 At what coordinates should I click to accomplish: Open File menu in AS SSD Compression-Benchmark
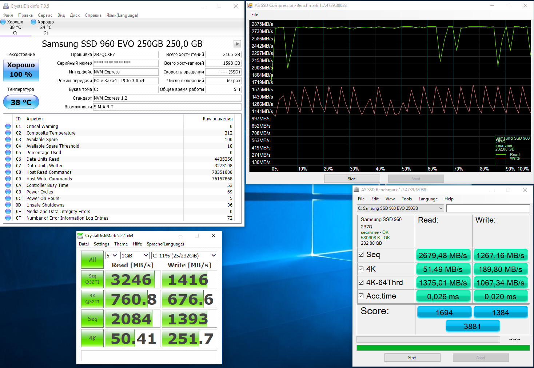point(255,15)
